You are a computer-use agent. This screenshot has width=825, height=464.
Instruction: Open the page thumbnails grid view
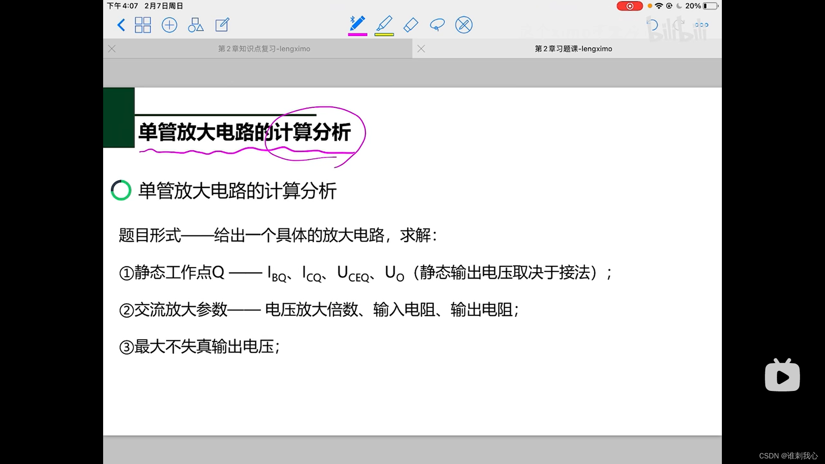click(143, 25)
